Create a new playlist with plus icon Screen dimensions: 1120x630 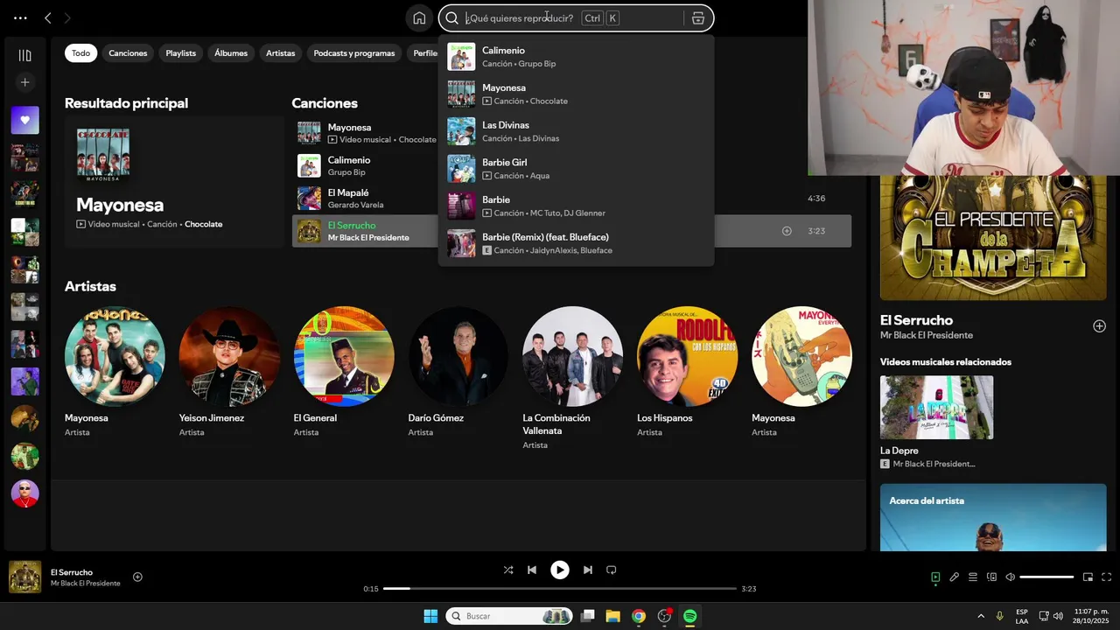tap(24, 82)
